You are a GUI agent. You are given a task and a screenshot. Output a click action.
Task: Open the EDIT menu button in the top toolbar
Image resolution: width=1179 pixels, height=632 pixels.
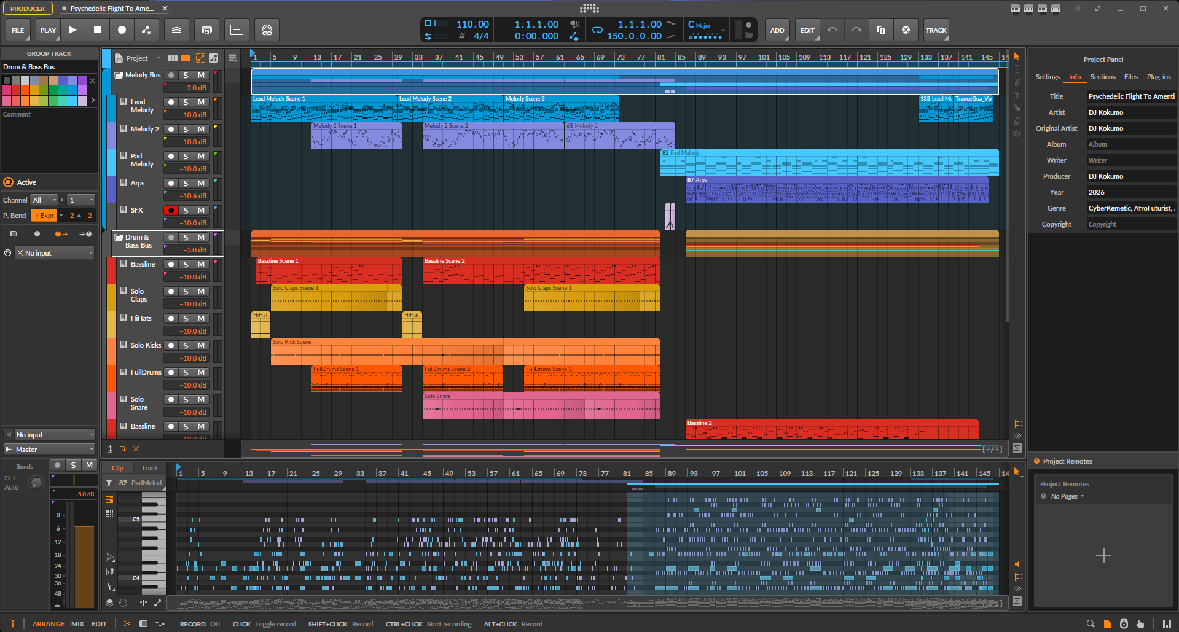click(x=807, y=29)
